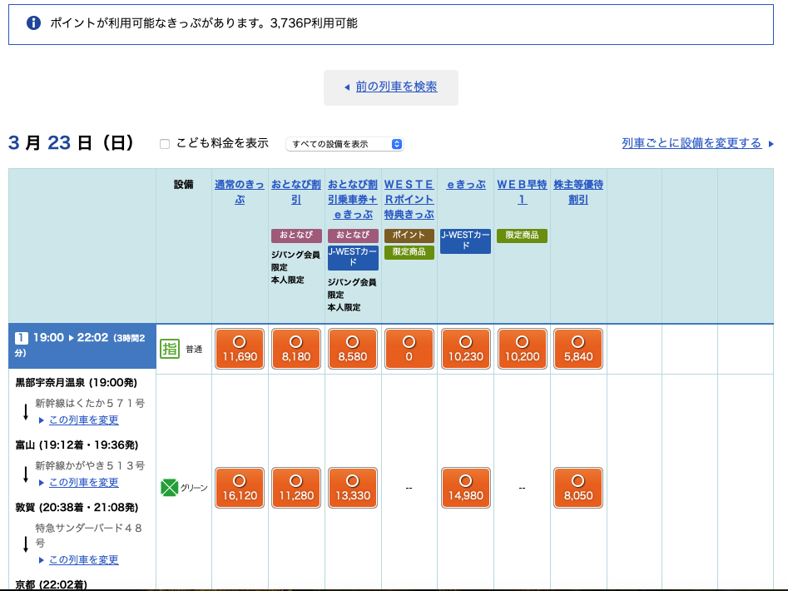Open 列車ごとに設備を変更する link
Image resolution: width=788 pixels, height=591 pixels.
tap(691, 143)
